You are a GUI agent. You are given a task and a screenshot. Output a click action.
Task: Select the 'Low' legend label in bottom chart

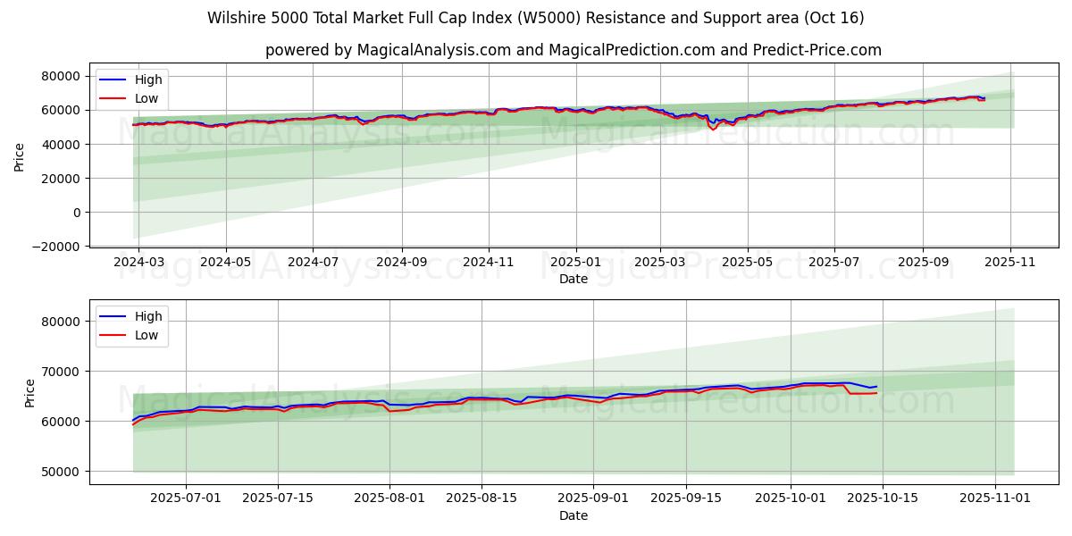click(146, 335)
